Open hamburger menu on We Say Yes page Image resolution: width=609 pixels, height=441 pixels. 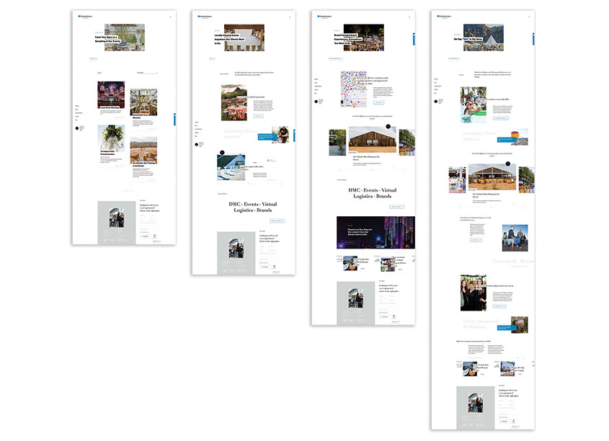click(x=529, y=17)
